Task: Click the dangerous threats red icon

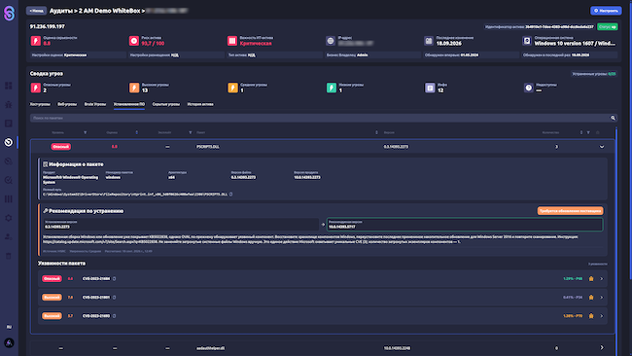Action: (35, 88)
